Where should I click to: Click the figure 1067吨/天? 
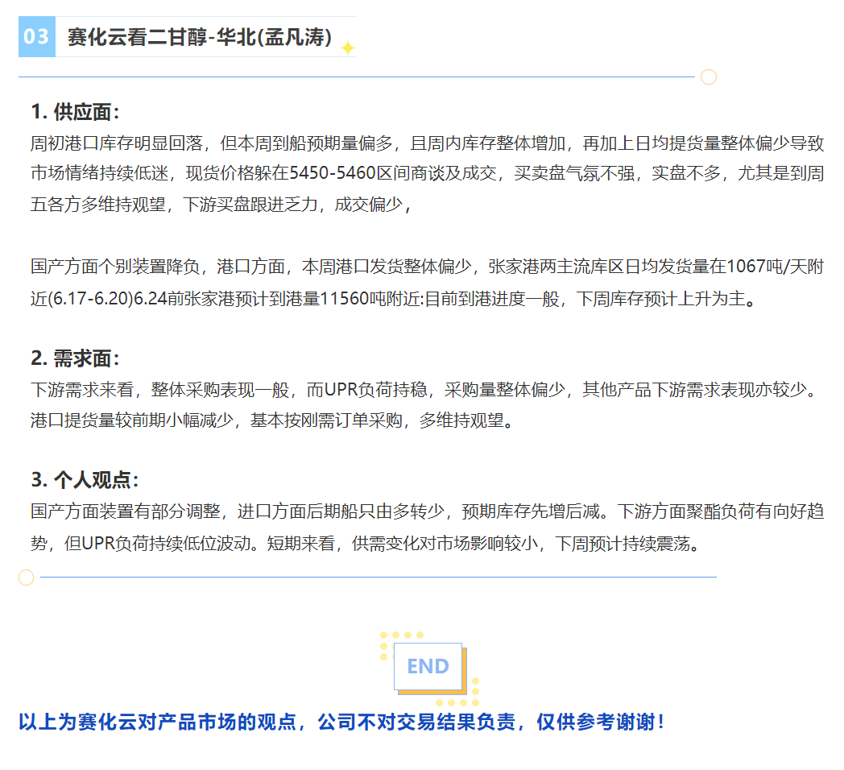[758, 267]
